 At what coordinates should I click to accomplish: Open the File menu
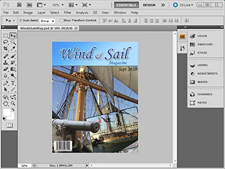pos(6,13)
